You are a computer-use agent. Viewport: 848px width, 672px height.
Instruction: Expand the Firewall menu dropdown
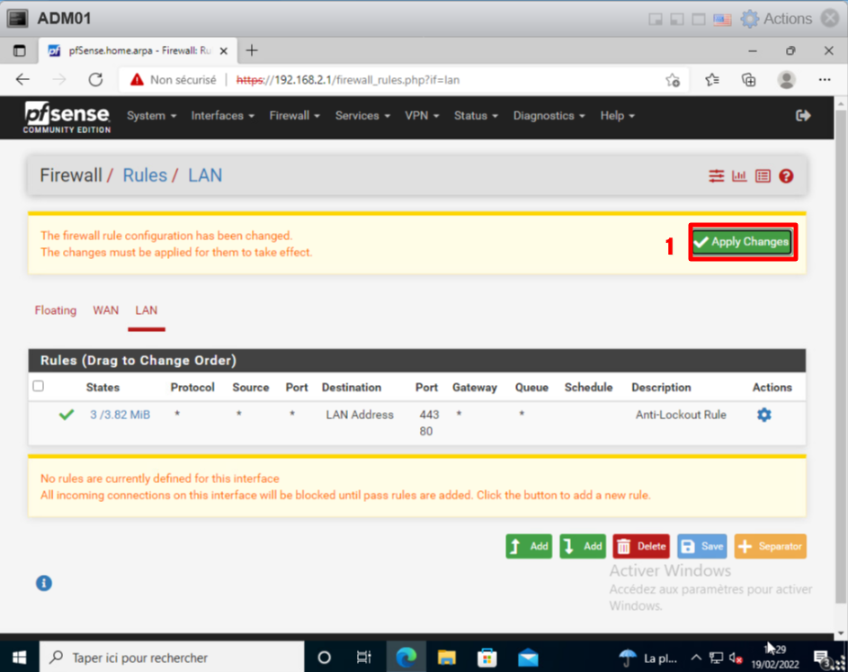(294, 116)
